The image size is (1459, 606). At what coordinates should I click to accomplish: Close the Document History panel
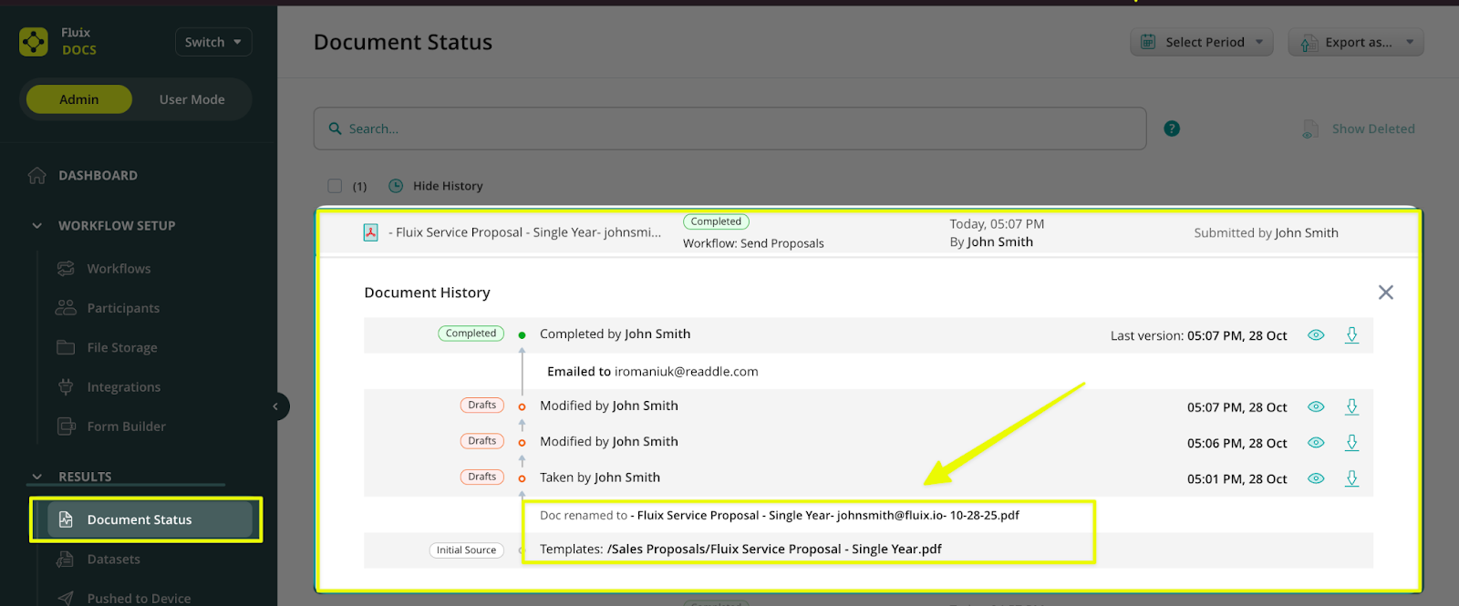point(1385,293)
